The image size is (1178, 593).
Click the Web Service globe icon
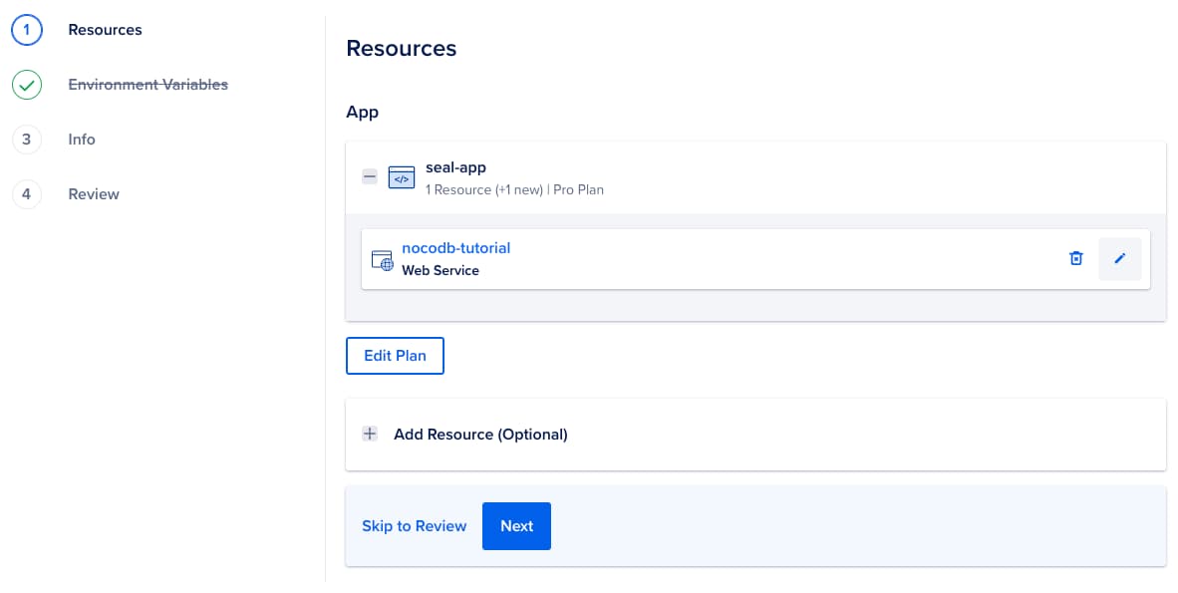(x=383, y=260)
